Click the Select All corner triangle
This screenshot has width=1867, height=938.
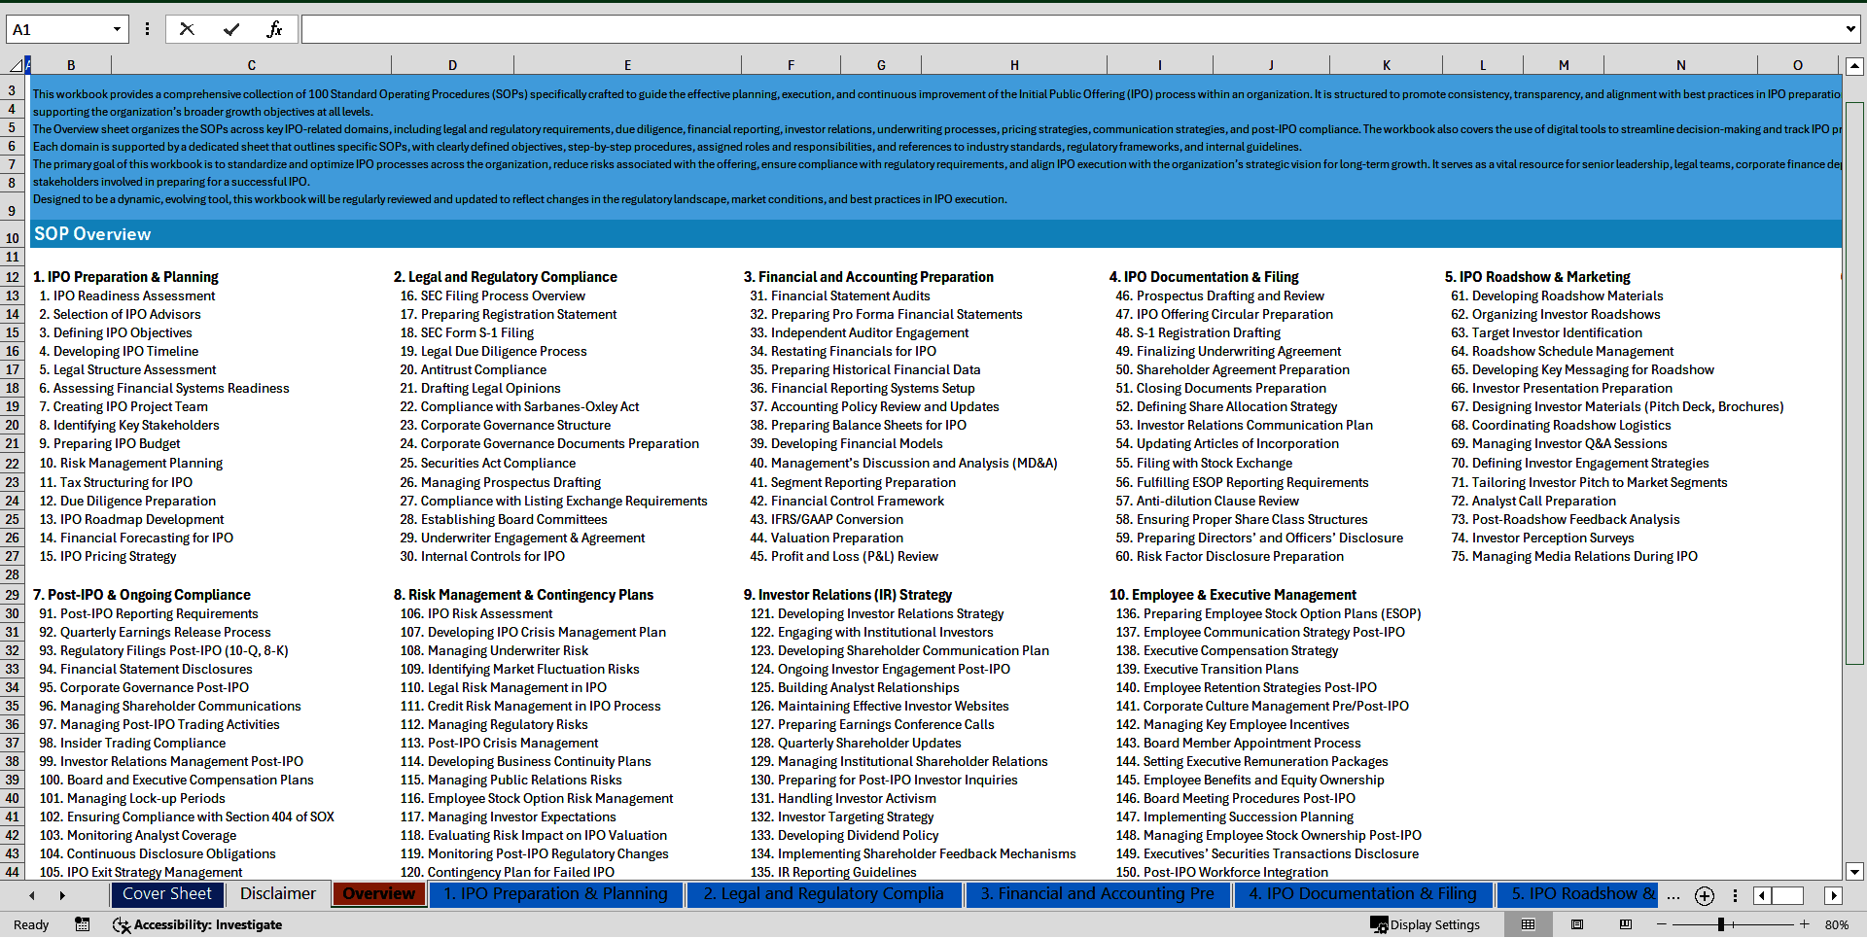[x=16, y=65]
